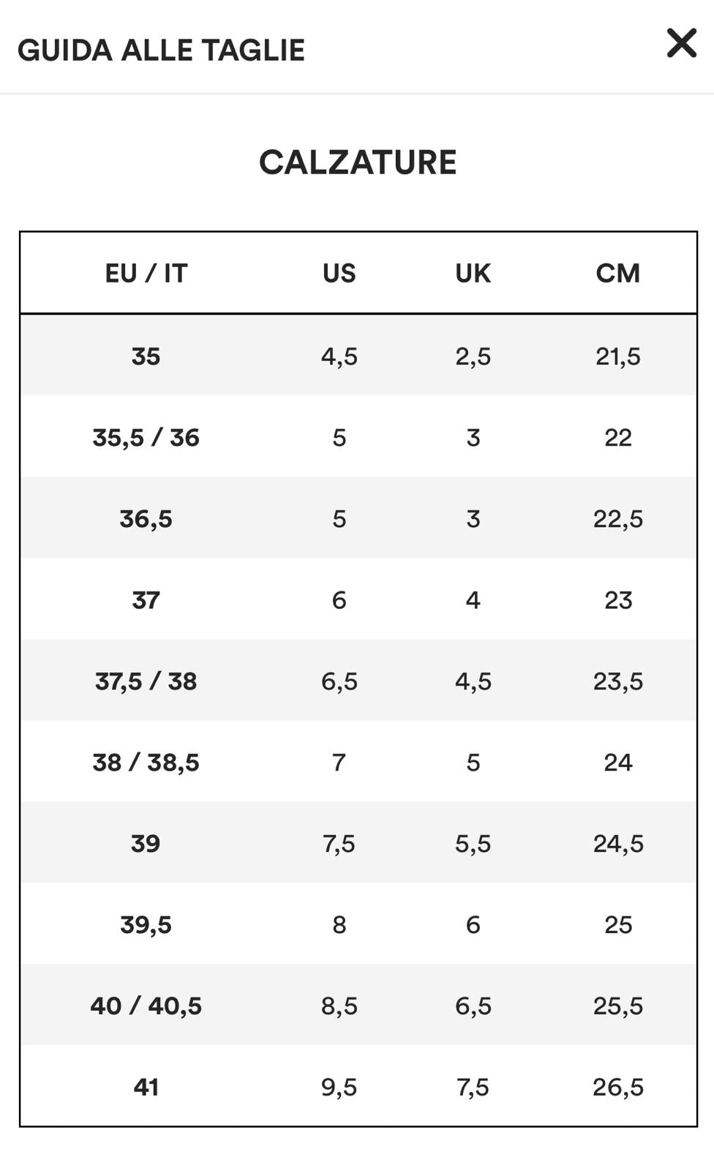
Task: Click the 39,5 EU size cell
Action: pyautogui.click(x=146, y=925)
